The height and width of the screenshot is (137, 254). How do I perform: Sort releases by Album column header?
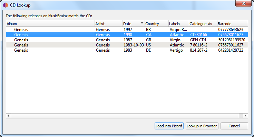click(x=50, y=24)
